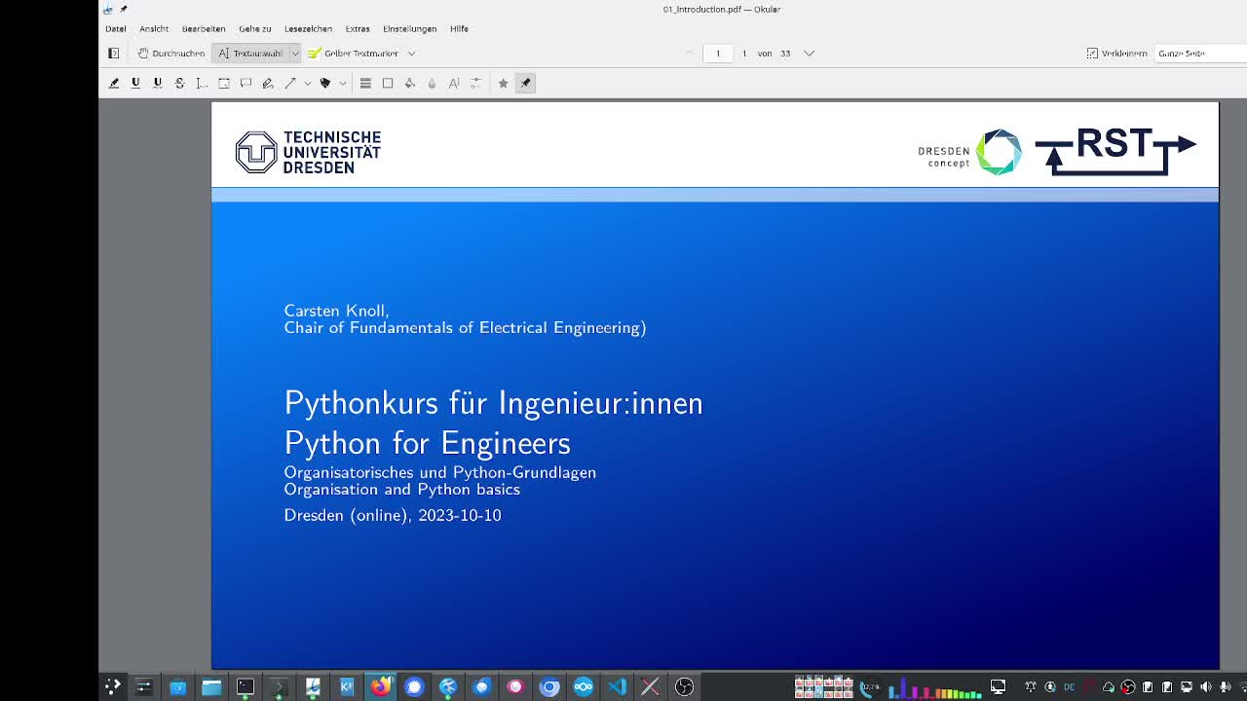Switch the DE keyboard layout indicator
The image size is (1247, 701).
point(1070,687)
